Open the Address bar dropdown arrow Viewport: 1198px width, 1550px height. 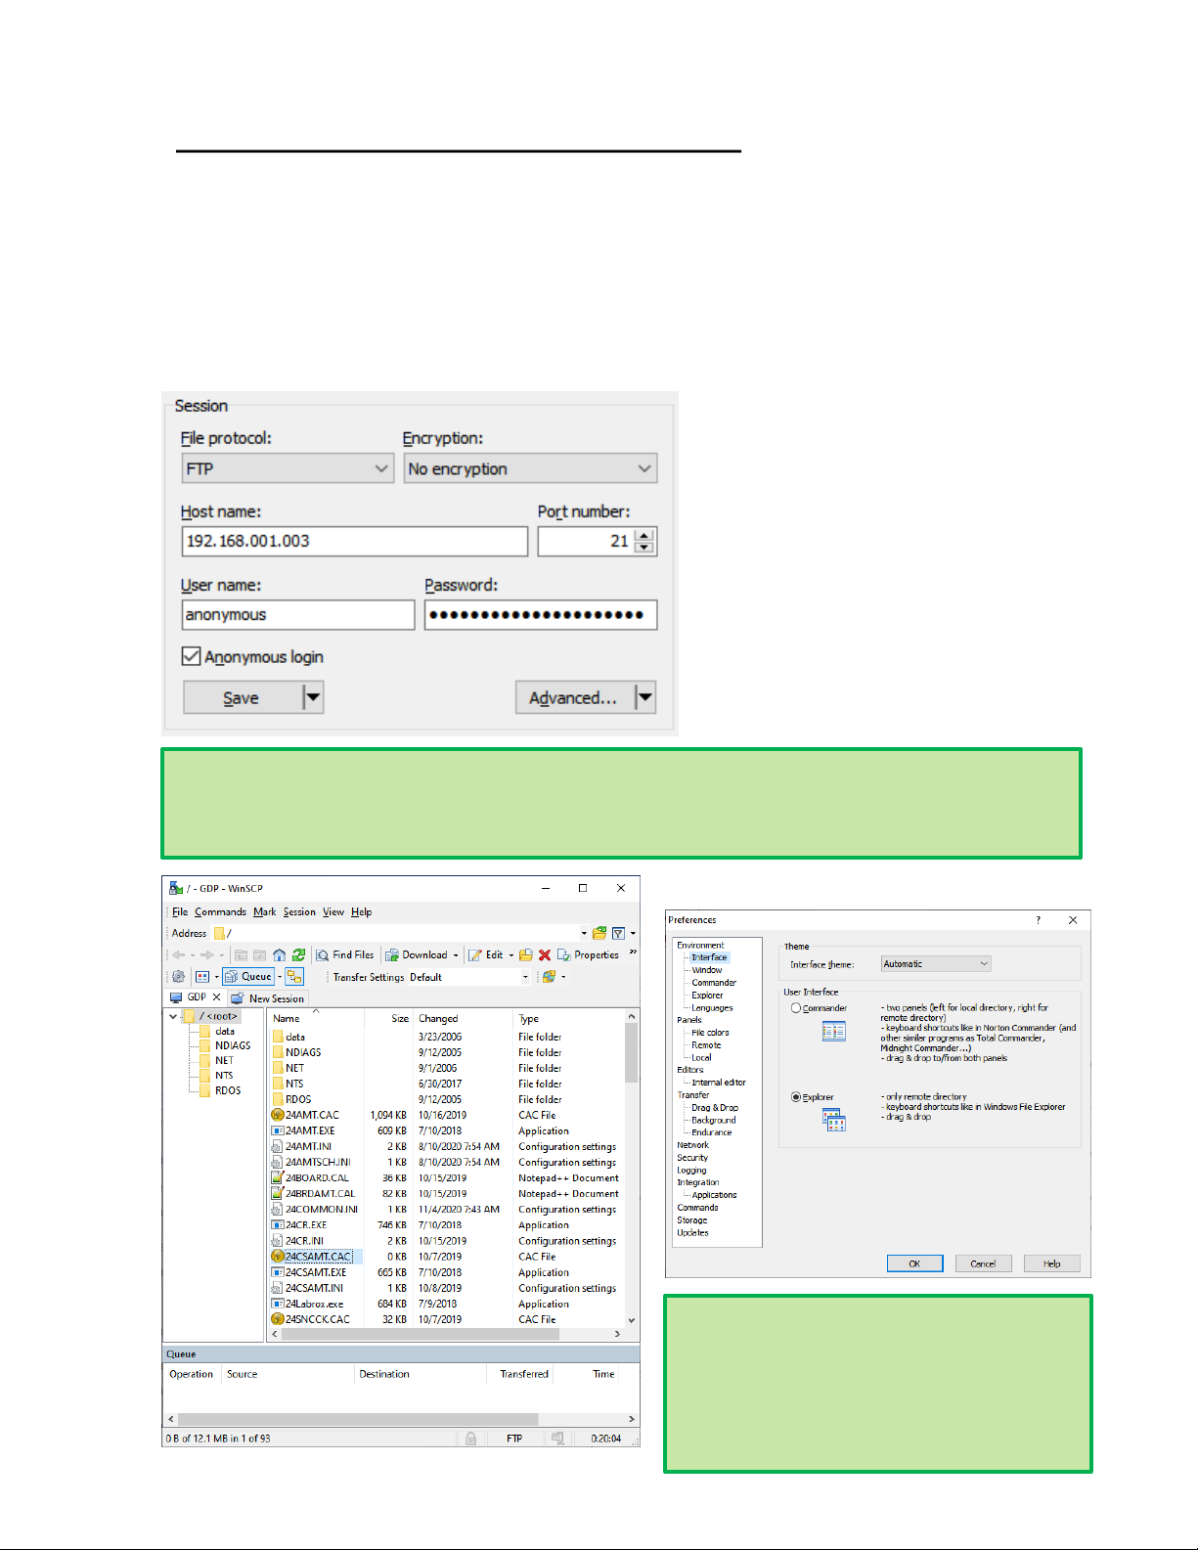pos(584,933)
